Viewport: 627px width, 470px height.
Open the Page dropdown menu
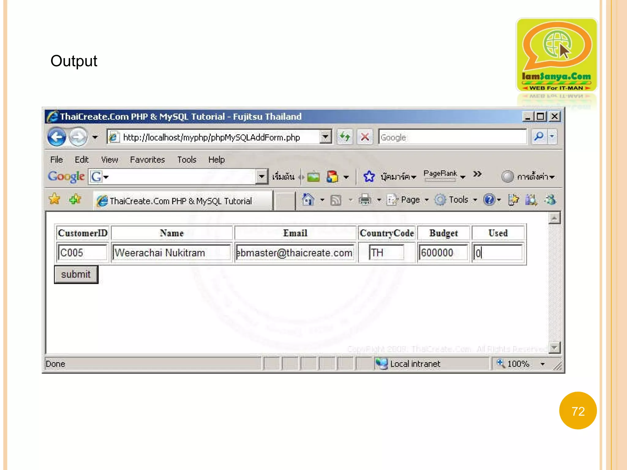point(410,200)
